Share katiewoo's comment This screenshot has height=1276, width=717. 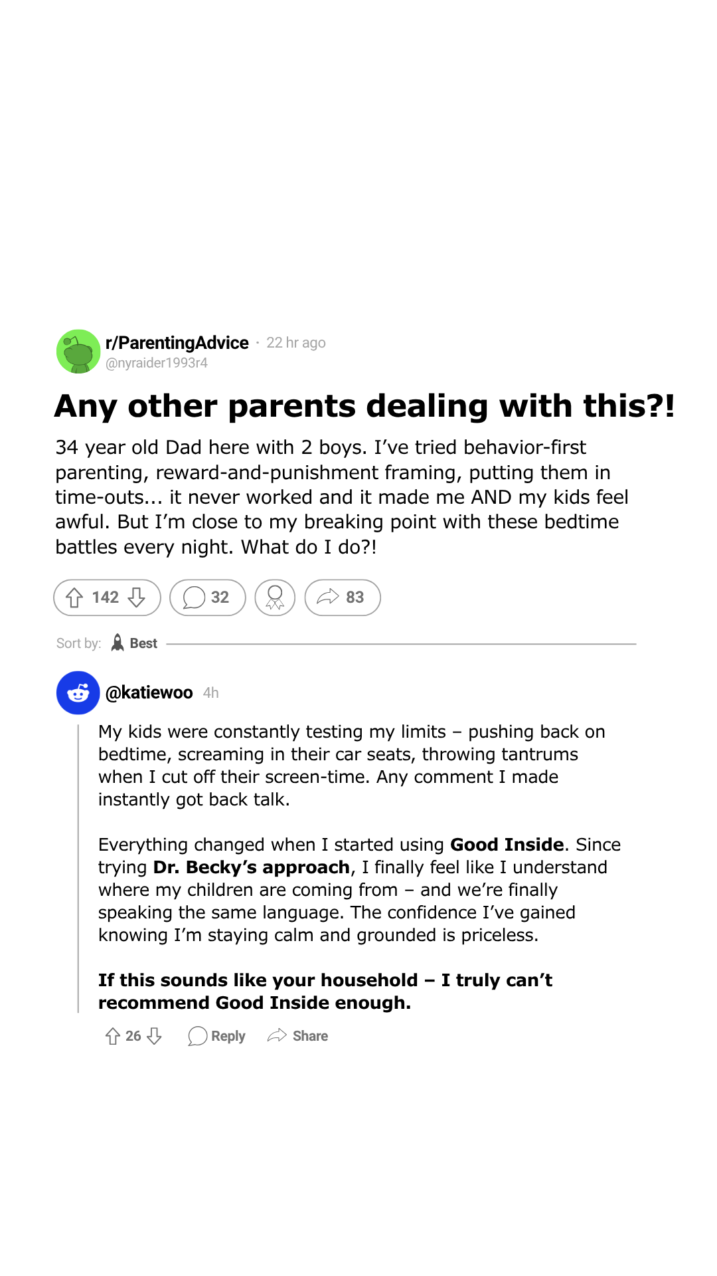click(x=297, y=1036)
